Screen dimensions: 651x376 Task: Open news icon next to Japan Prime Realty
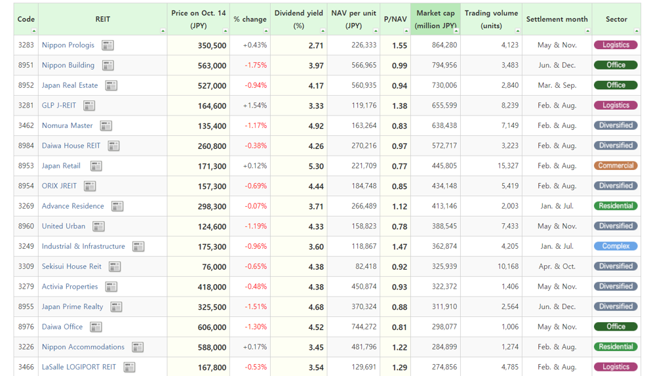116,306
